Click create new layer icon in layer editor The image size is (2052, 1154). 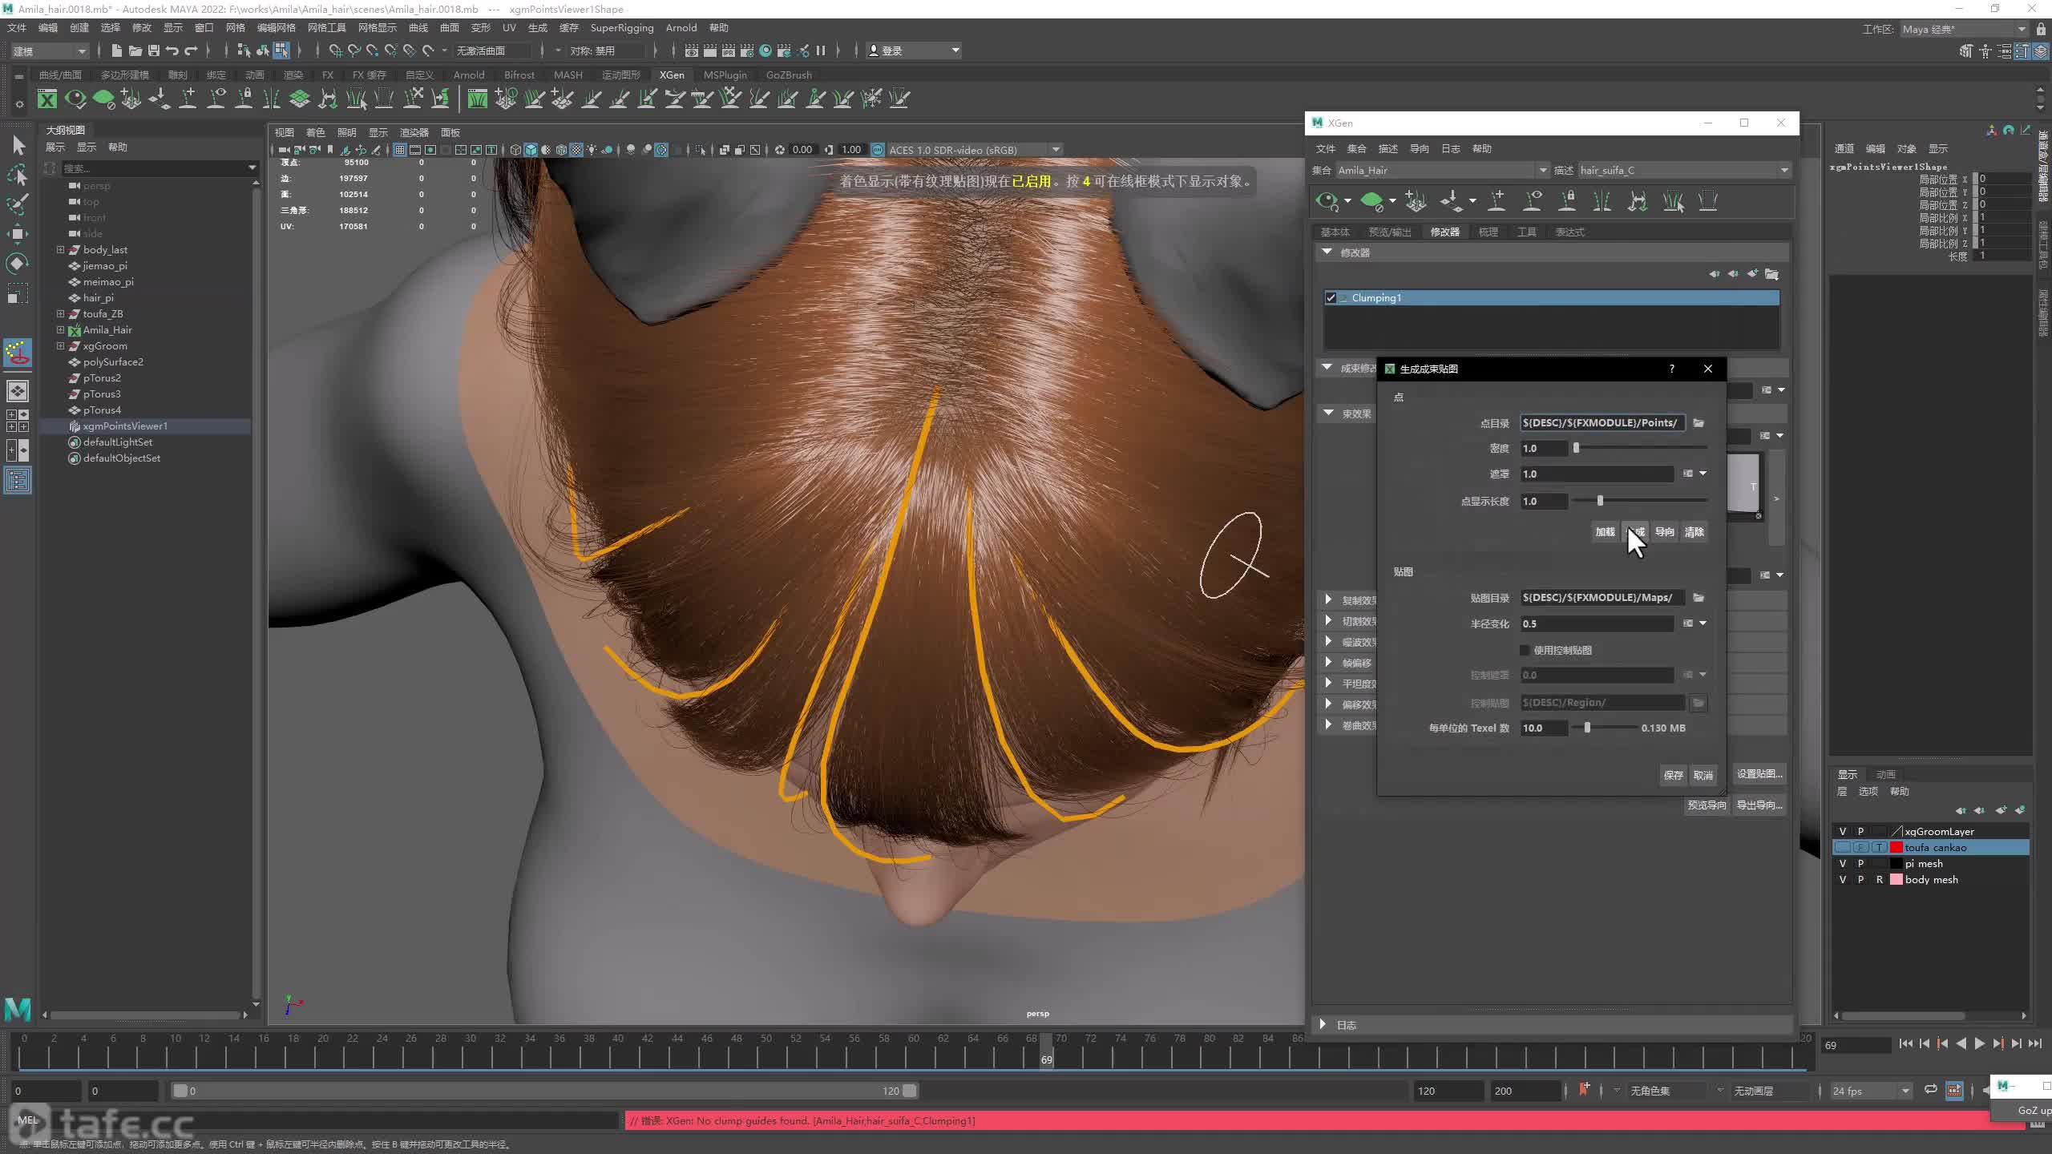[2002, 810]
